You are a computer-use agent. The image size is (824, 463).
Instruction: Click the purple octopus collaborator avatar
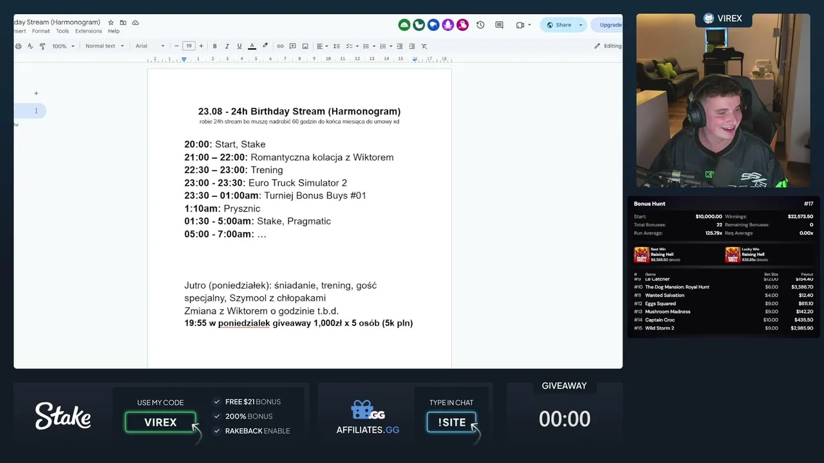click(x=448, y=25)
